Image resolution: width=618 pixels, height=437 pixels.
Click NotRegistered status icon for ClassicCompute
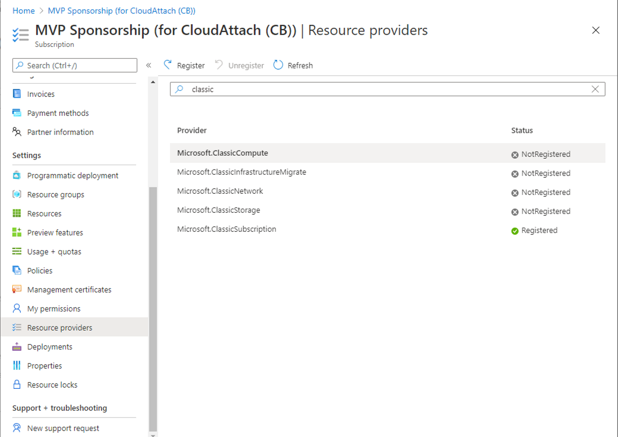515,155
